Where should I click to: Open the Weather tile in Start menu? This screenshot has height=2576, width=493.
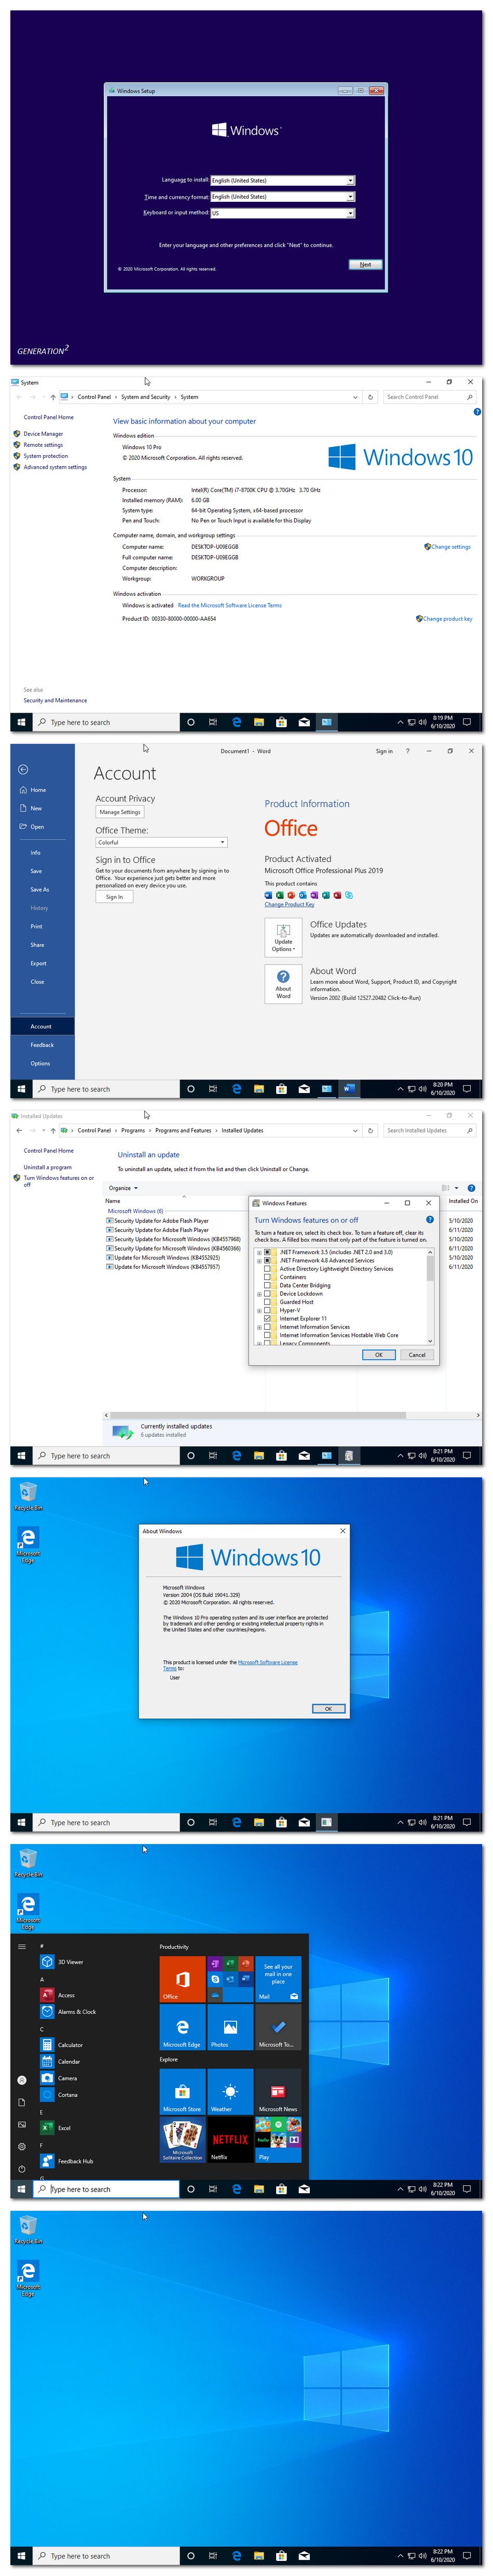tap(230, 2092)
